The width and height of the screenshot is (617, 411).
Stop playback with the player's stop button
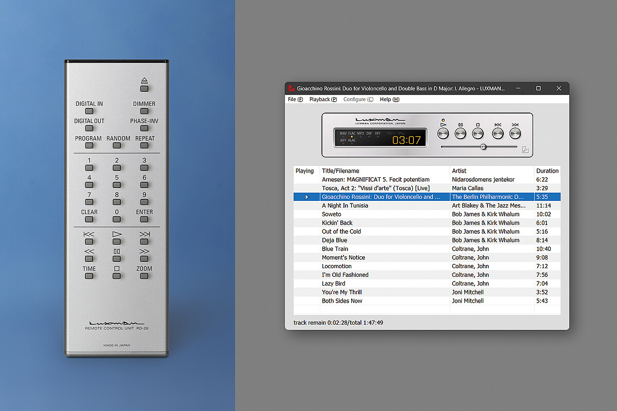pyautogui.click(x=478, y=134)
